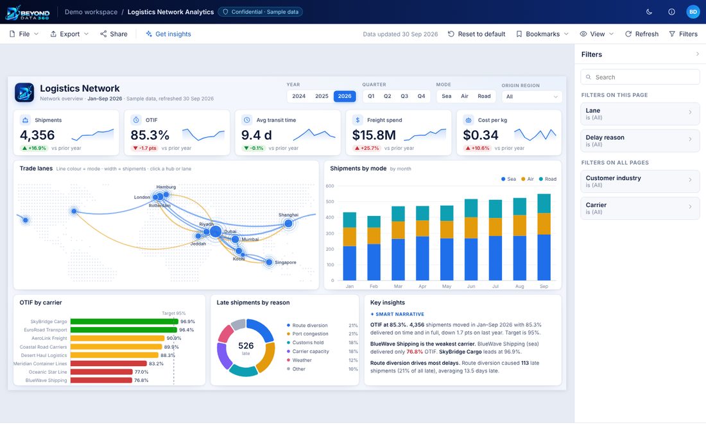Click the shield icon on Confidential badge
Screen dimensions: 706x425
[x=225, y=12]
